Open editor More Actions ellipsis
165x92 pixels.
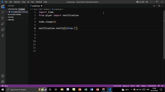162,6
